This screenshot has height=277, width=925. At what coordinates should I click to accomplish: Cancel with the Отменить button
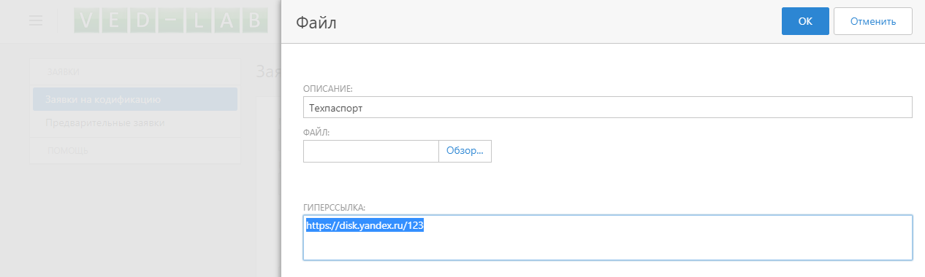click(x=873, y=21)
